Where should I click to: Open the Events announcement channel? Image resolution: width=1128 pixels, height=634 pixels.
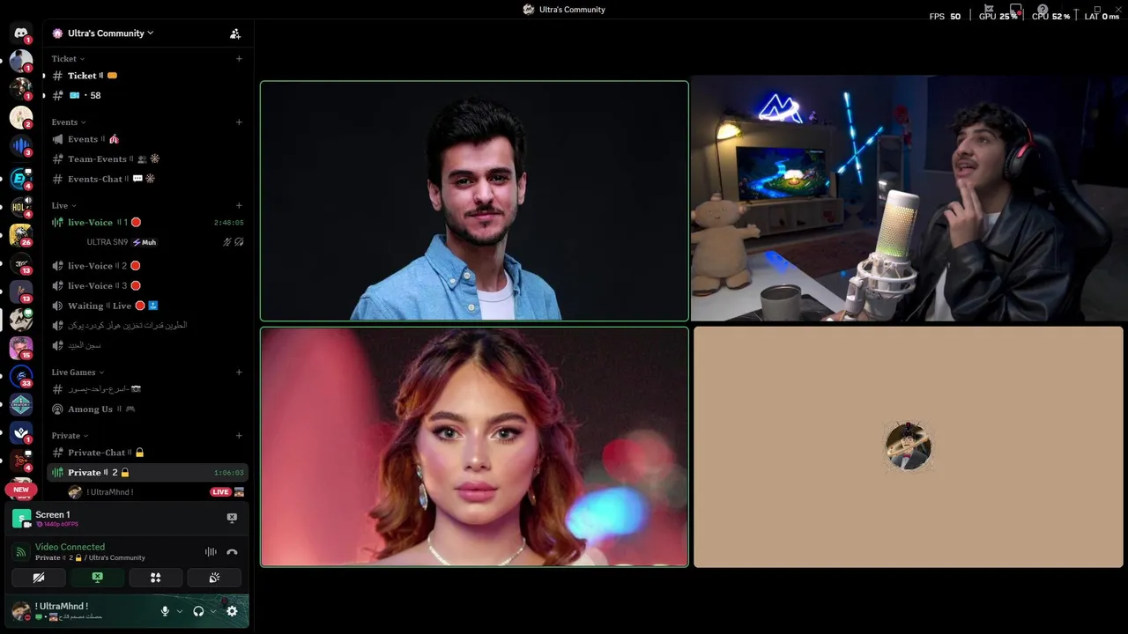click(x=147, y=139)
